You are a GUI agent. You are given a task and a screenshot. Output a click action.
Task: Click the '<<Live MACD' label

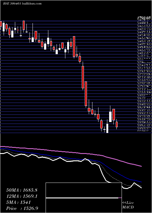click(128, 205)
